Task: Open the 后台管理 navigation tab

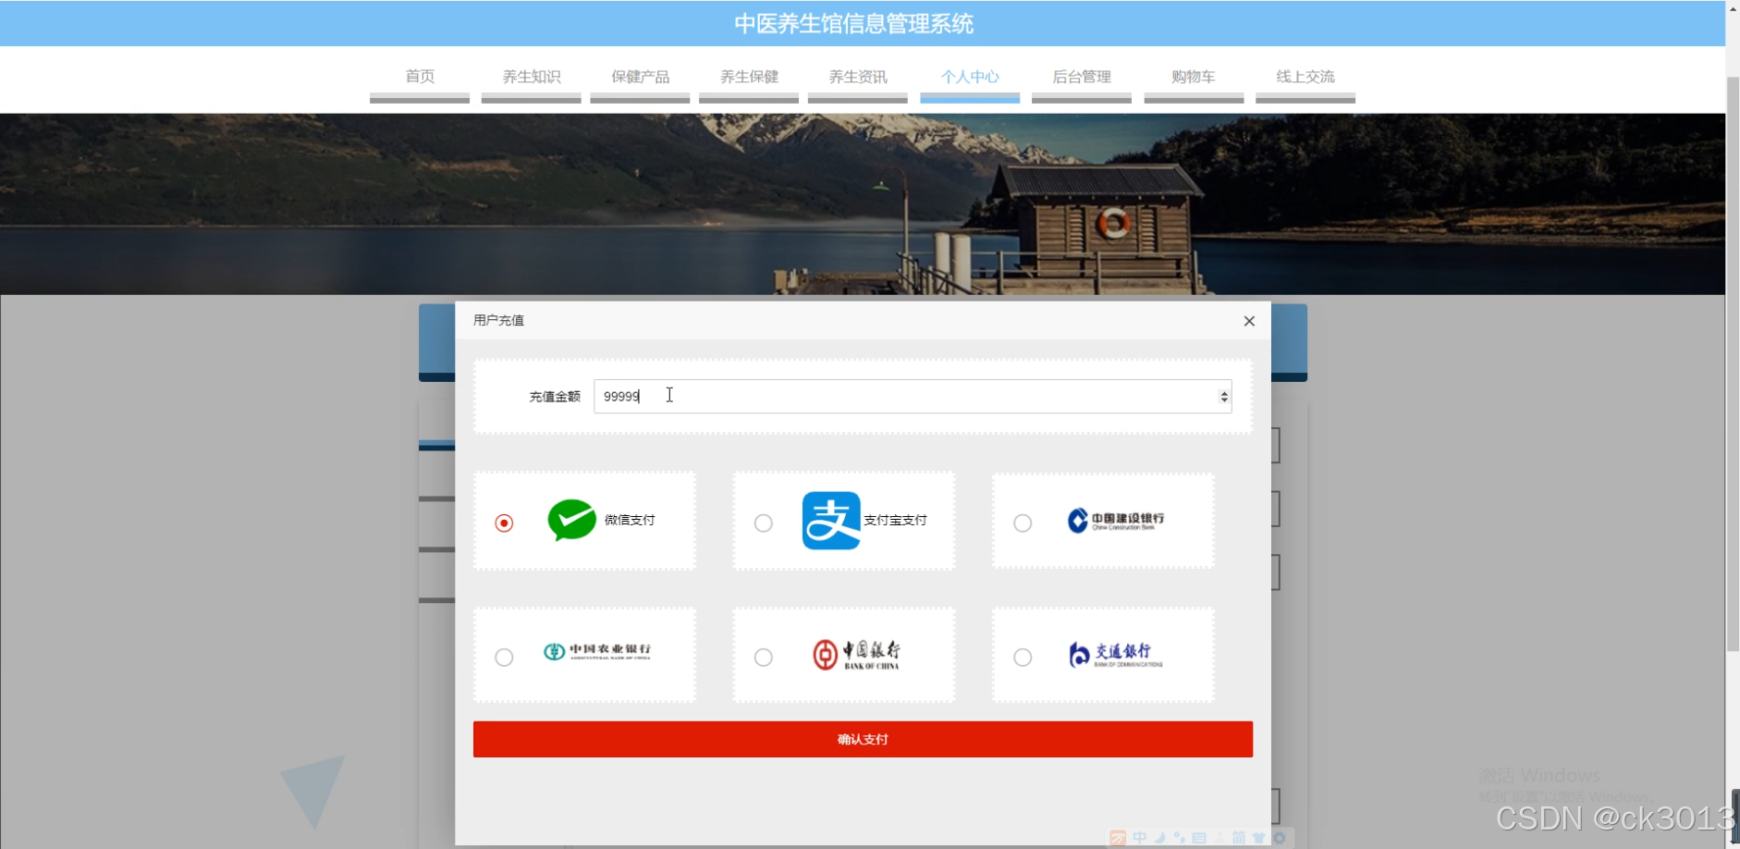Action: point(1082,77)
